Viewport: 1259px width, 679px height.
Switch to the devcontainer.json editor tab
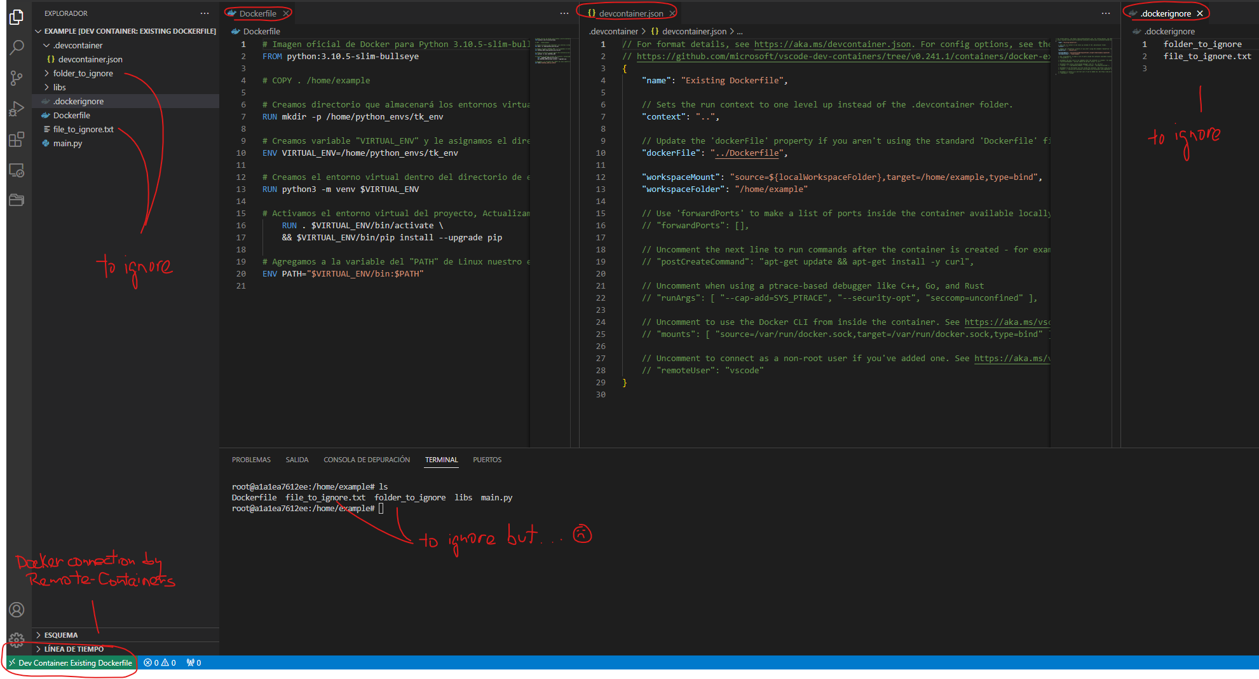[630, 13]
